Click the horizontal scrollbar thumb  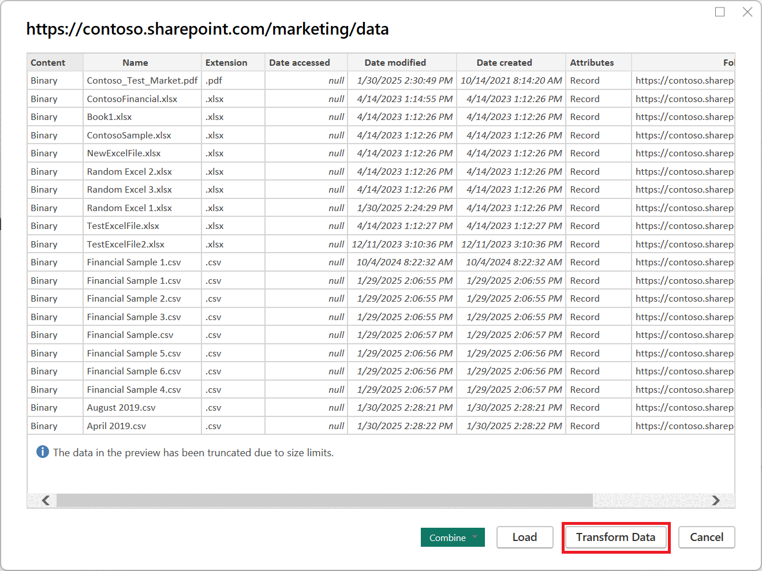tap(324, 500)
